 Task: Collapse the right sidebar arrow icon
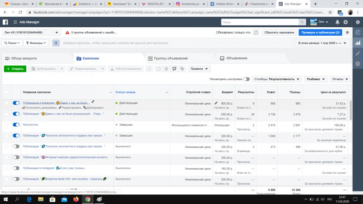pos(358,32)
